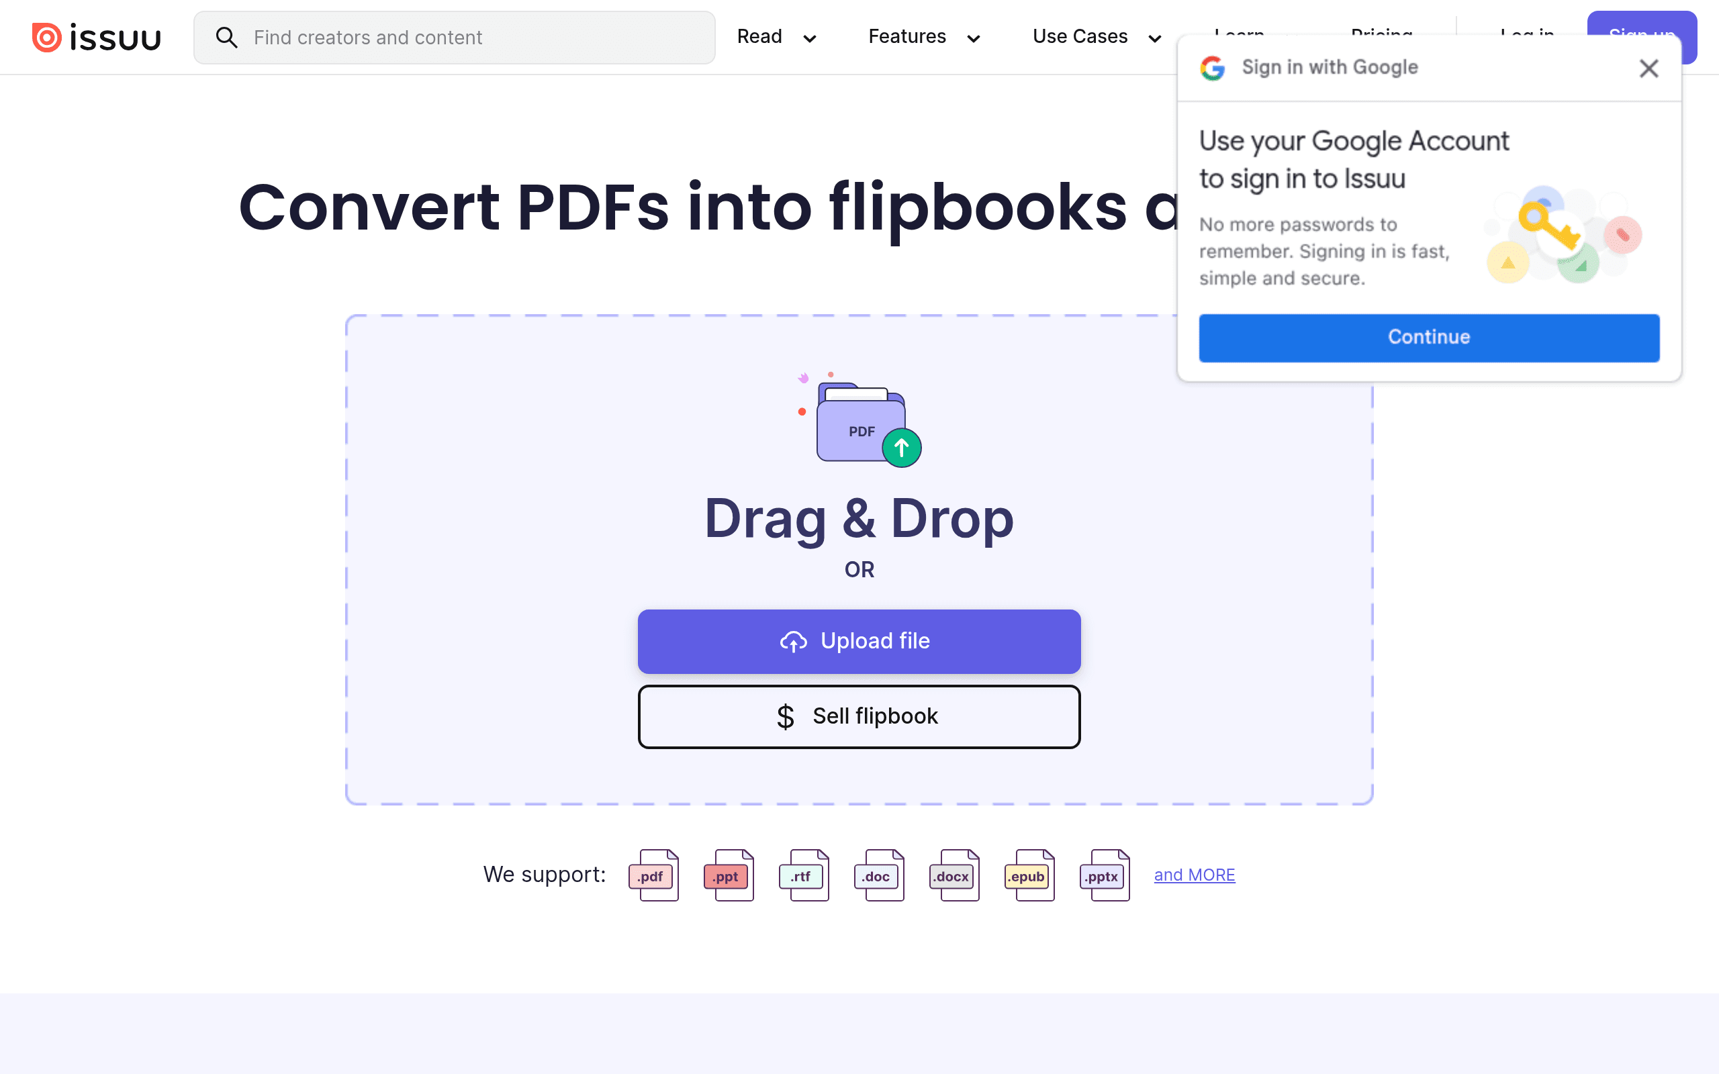The height and width of the screenshot is (1074, 1719).
Task: Click the .epub file type icon
Action: point(1029,875)
